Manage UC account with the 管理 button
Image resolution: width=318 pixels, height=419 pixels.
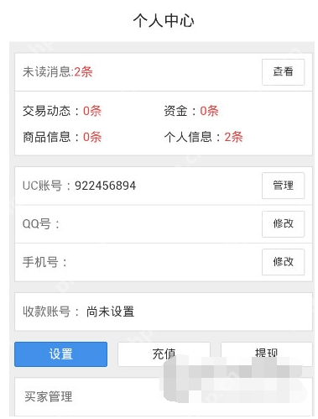pyautogui.click(x=283, y=186)
